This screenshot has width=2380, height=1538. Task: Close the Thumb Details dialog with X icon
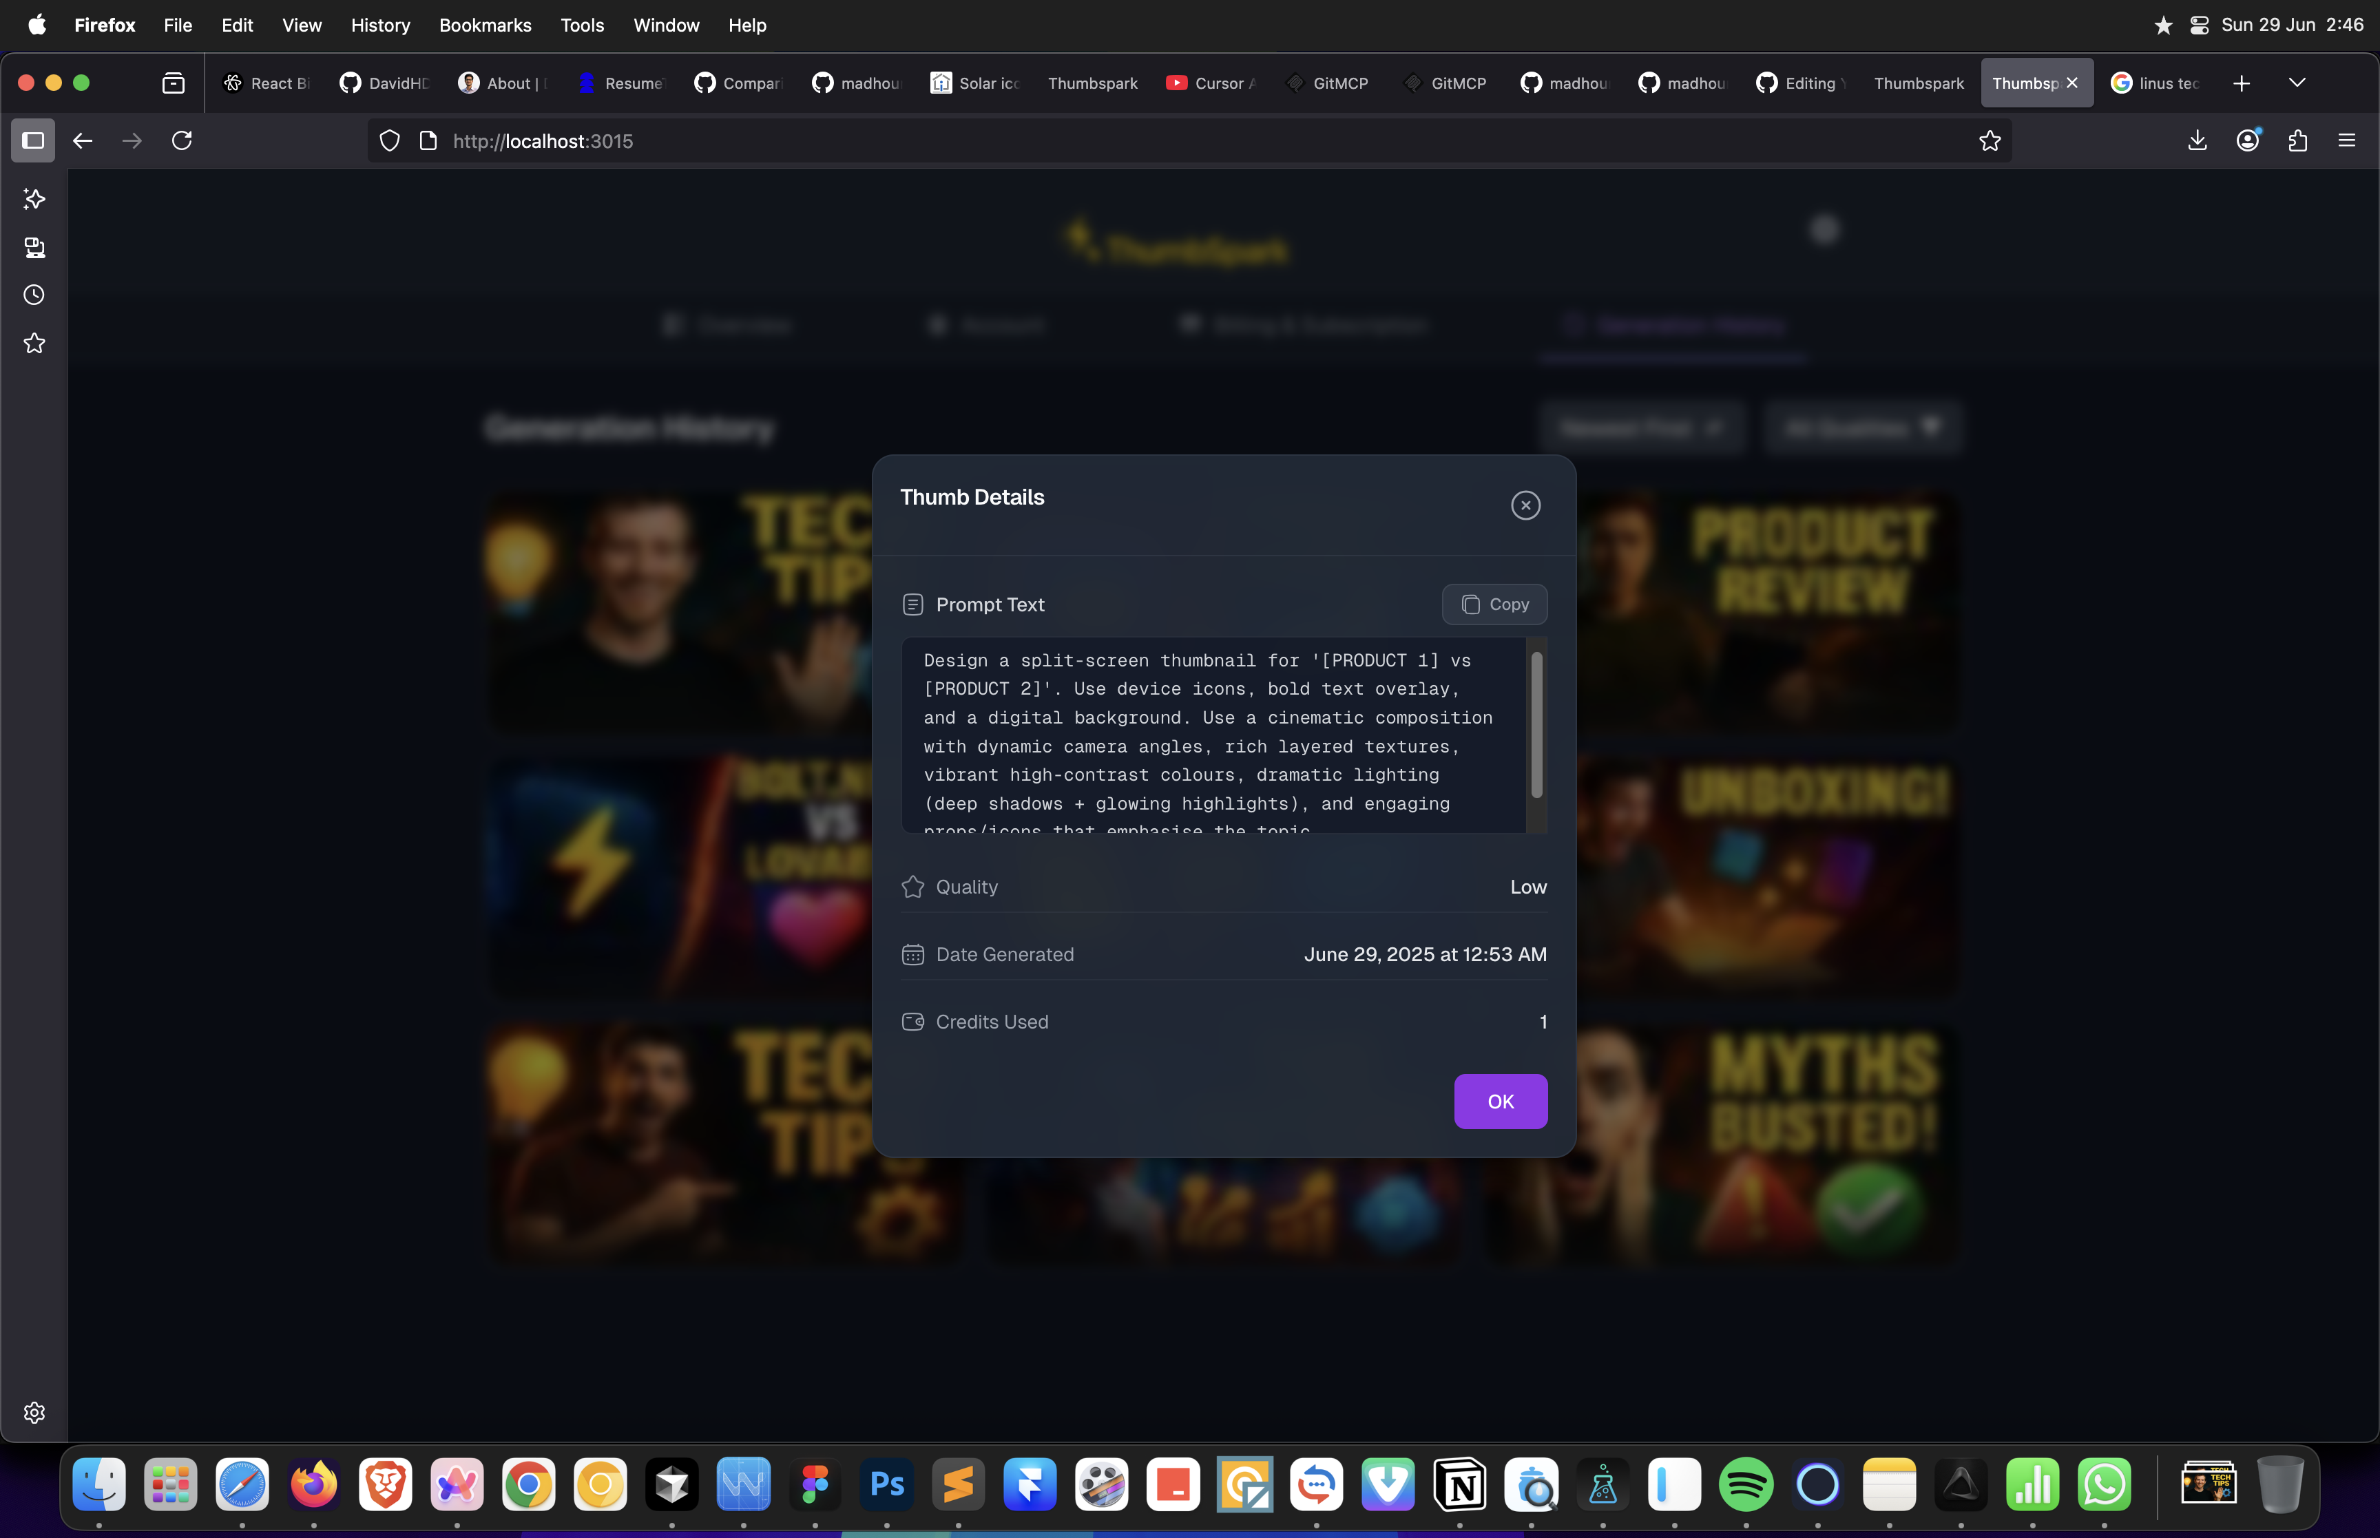click(1525, 505)
